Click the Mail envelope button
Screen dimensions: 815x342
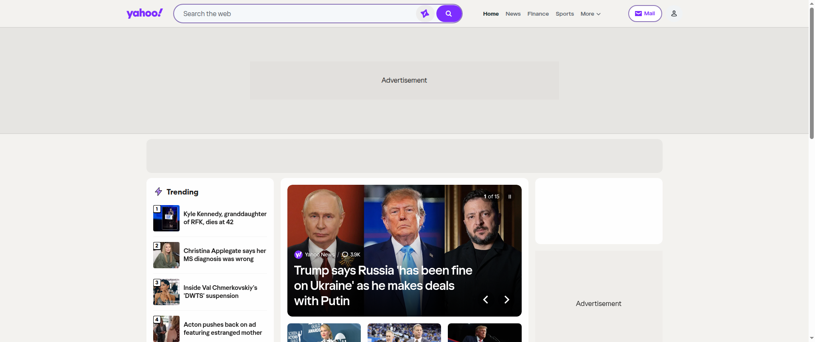tap(645, 14)
